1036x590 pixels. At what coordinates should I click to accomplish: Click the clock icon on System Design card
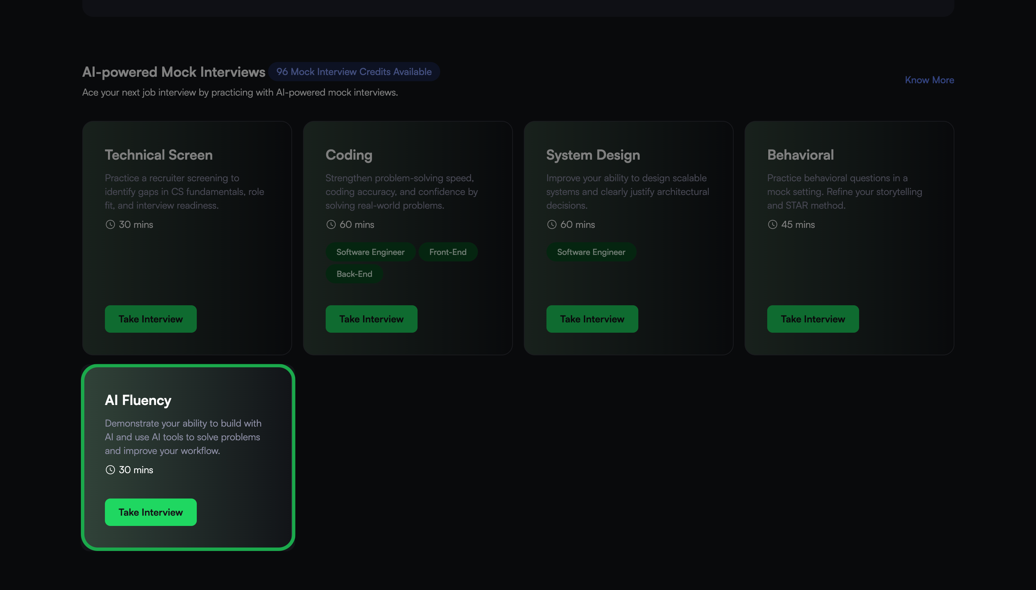[552, 224]
